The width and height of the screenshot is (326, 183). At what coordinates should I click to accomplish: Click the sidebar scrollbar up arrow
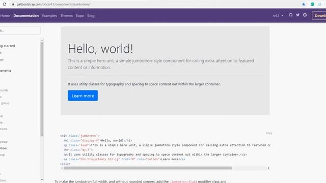click(42, 40)
